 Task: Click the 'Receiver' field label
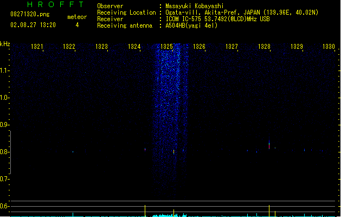pyautogui.click(x=110, y=19)
